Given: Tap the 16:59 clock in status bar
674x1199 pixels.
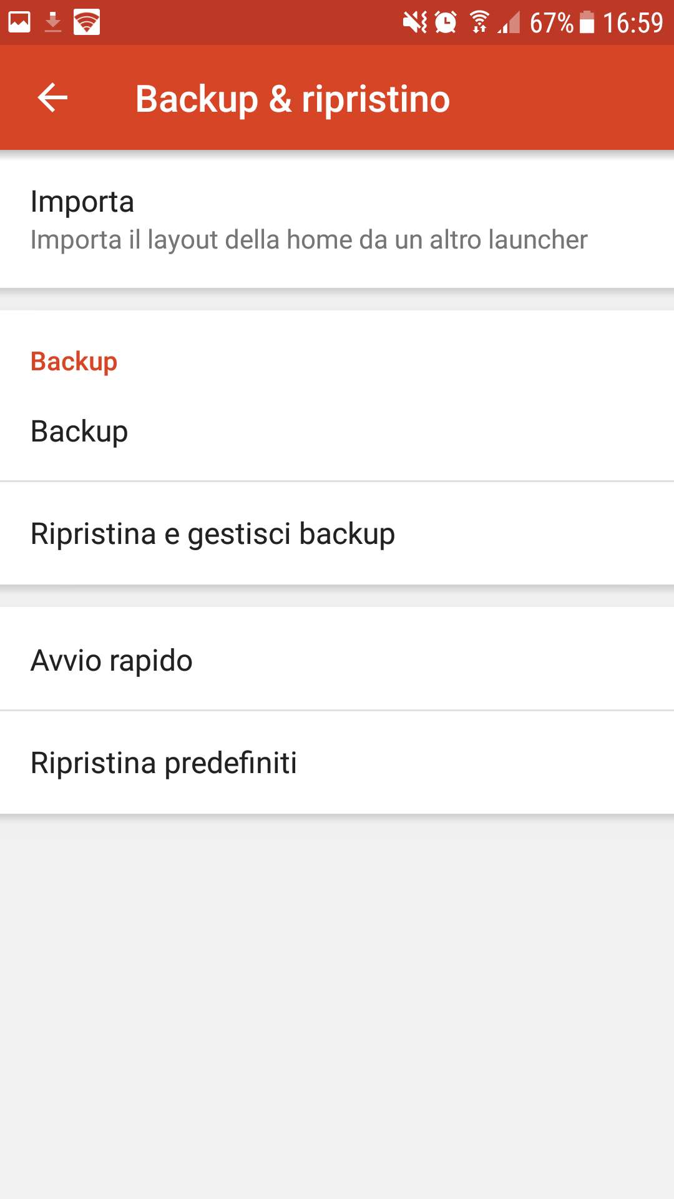Looking at the screenshot, I should click(632, 23).
